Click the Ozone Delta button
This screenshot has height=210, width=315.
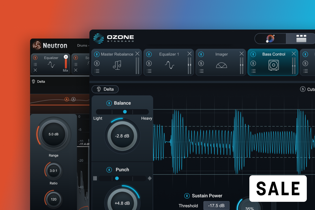point(105,89)
